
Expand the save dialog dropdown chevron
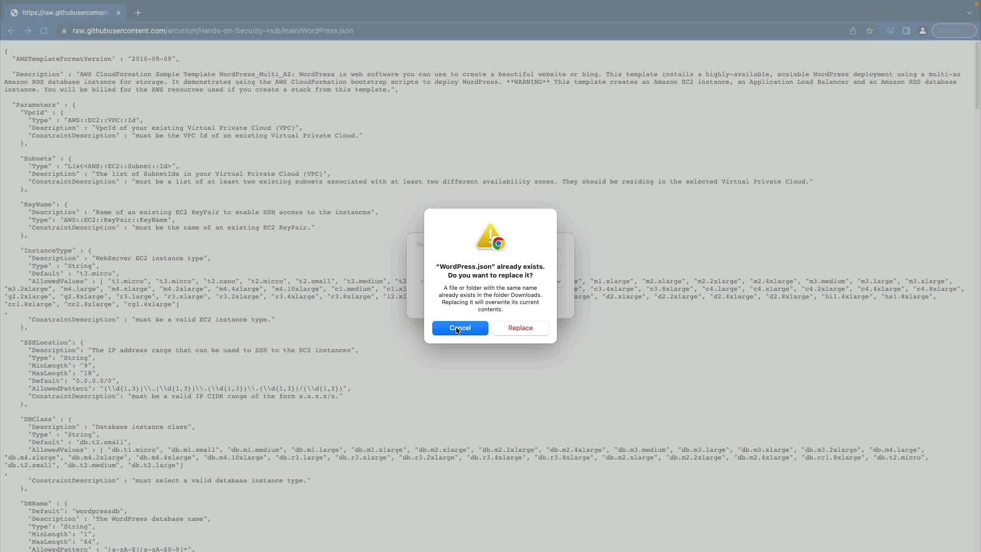pos(559,282)
